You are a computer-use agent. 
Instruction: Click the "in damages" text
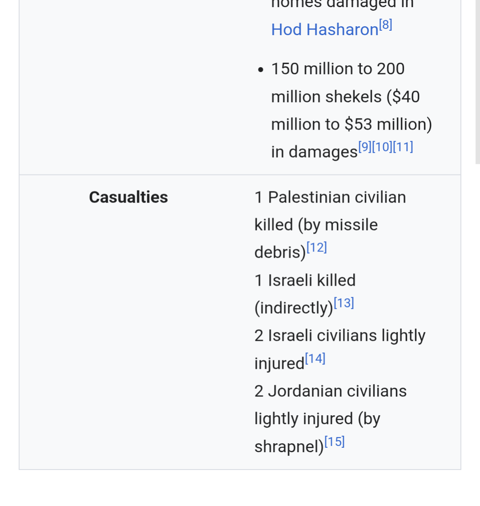pyautogui.click(x=314, y=152)
